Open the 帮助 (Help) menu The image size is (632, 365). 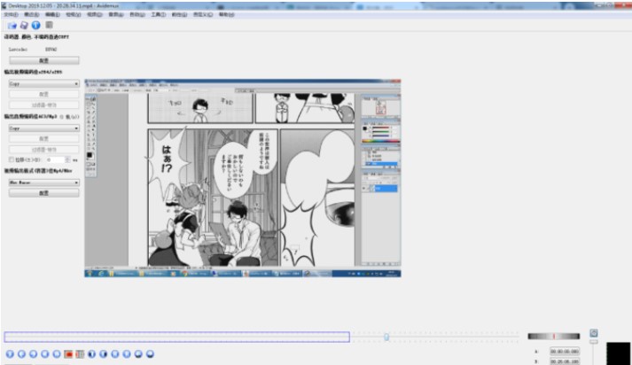pyautogui.click(x=227, y=14)
